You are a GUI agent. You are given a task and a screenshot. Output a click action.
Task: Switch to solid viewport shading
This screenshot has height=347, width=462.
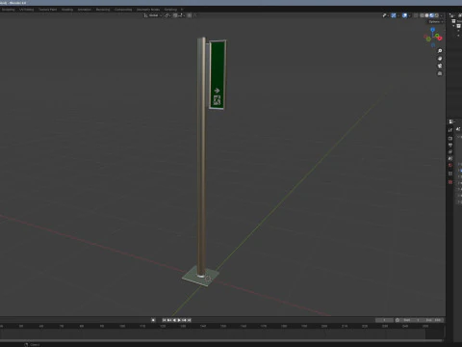[x=426, y=15]
